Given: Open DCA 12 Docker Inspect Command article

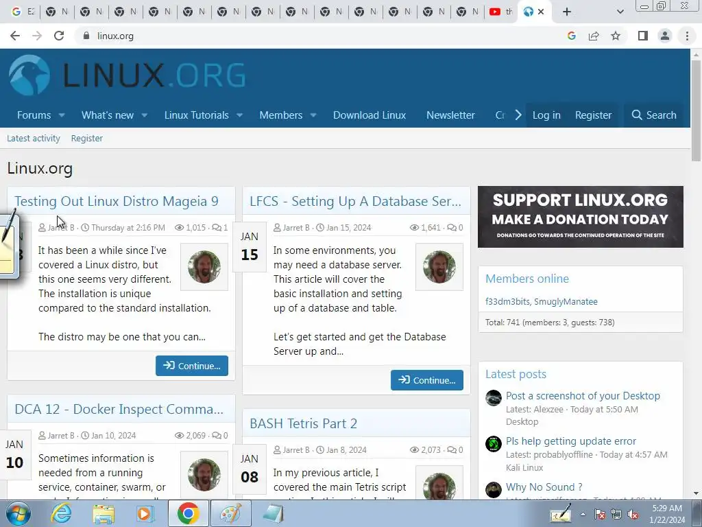Looking at the screenshot, I should pyautogui.click(x=119, y=409).
